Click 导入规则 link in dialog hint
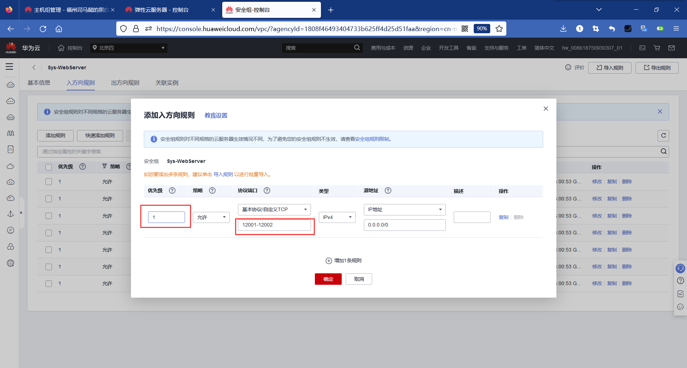The height and width of the screenshot is (368, 687). tap(223, 174)
